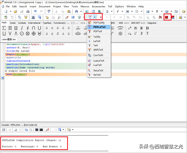This screenshot has height=153, width=187.
Task: Switch to the Diagrams tab
Action: [x=152, y=23]
